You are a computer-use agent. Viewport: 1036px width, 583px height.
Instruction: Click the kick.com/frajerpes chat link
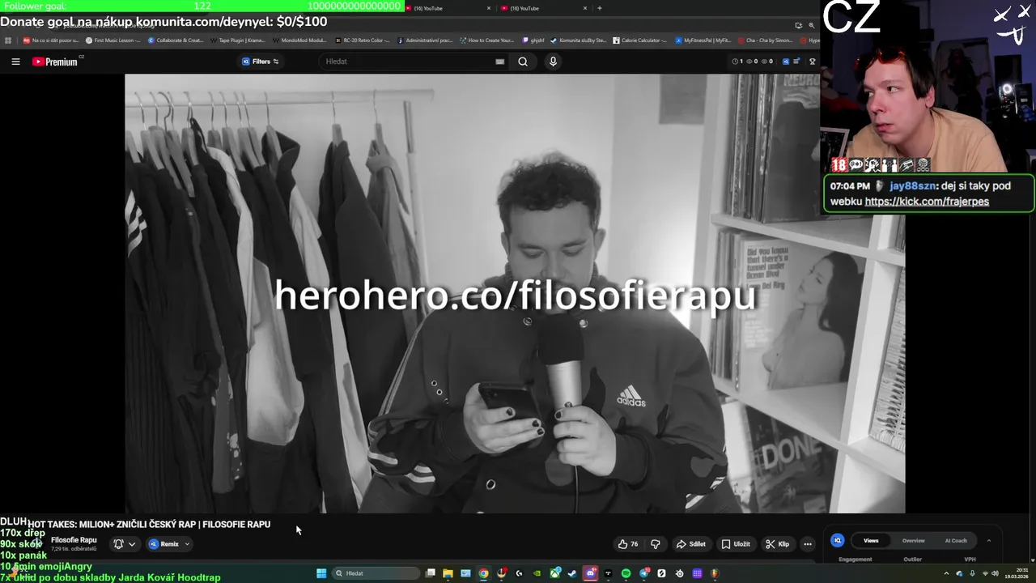click(927, 202)
